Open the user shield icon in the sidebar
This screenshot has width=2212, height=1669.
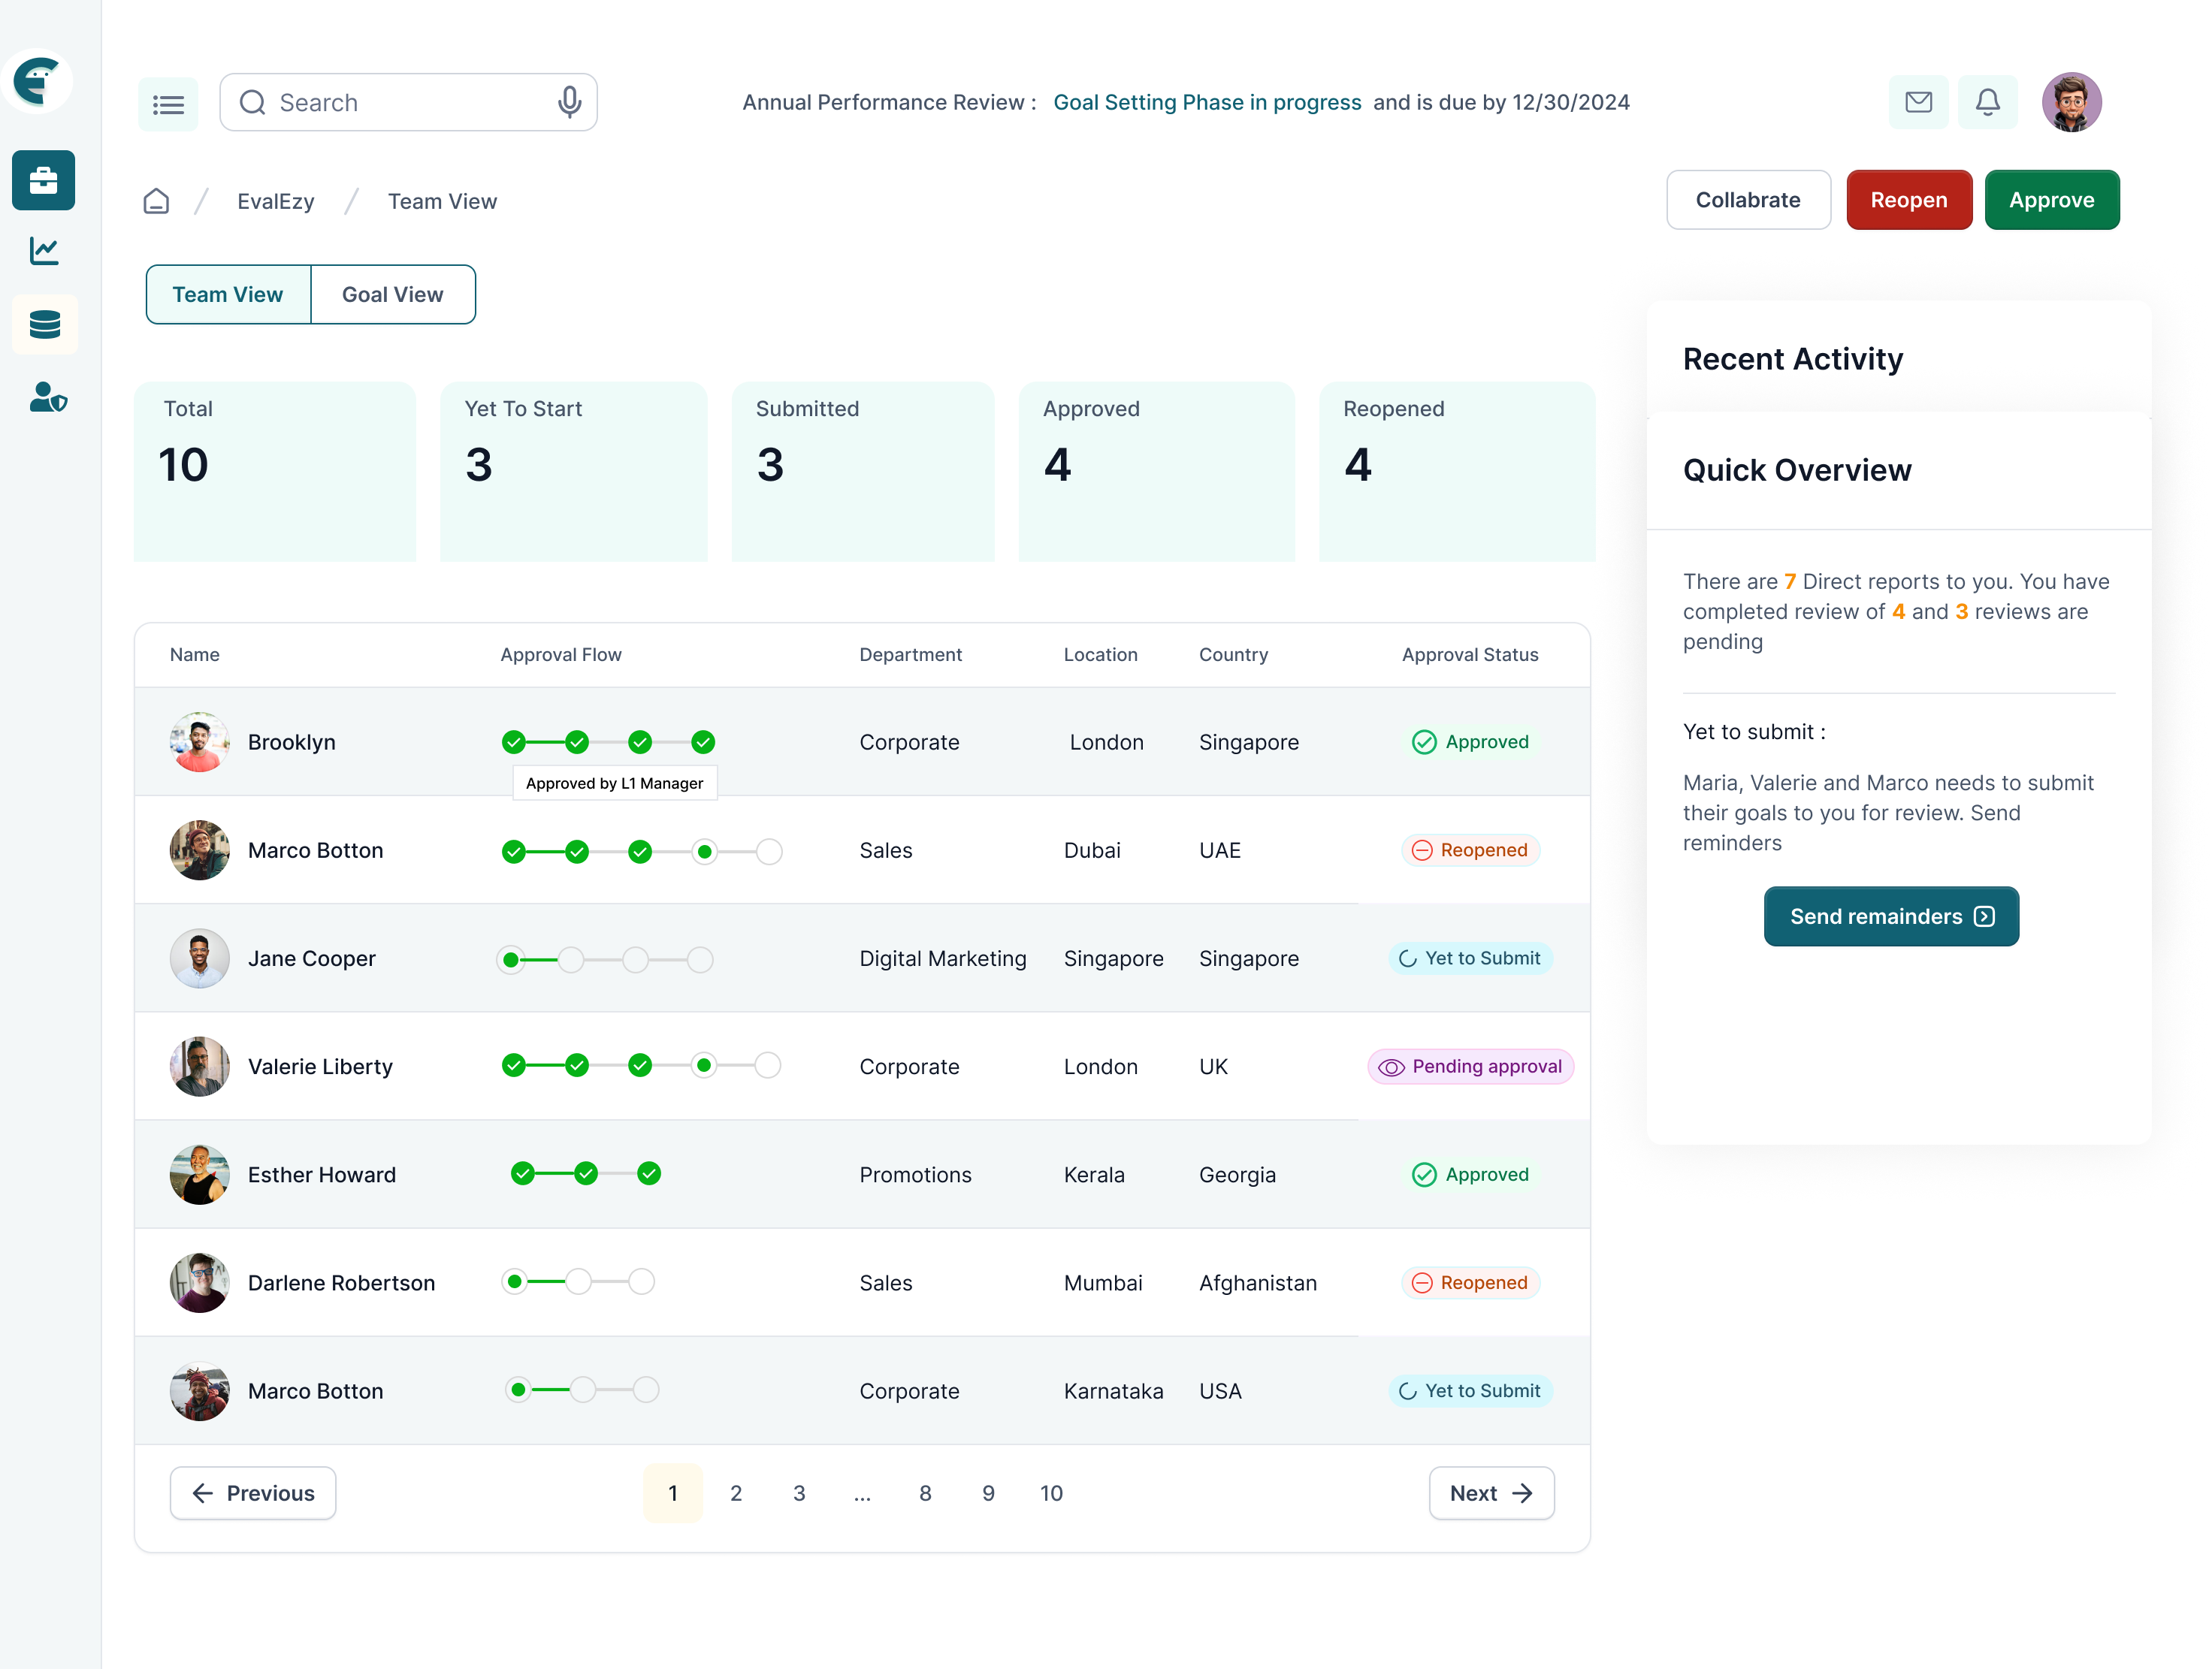click(47, 397)
